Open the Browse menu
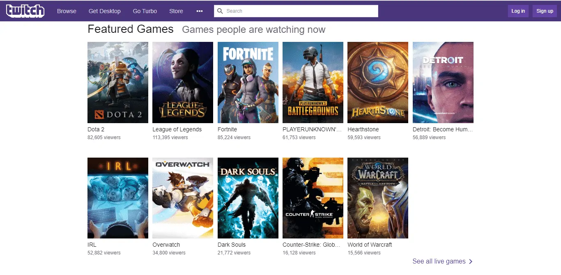Screen dimensions: 561x275 (x=67, y=11)
